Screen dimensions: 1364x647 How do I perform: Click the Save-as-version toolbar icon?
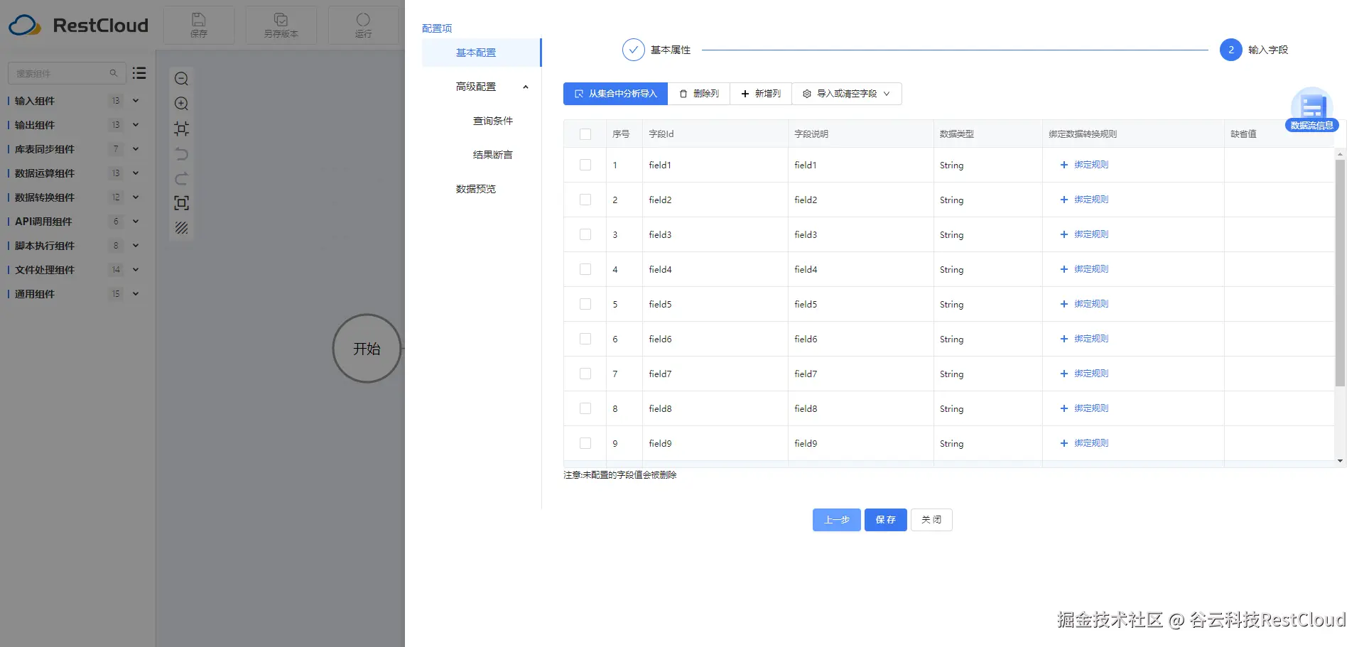[281, 20]
